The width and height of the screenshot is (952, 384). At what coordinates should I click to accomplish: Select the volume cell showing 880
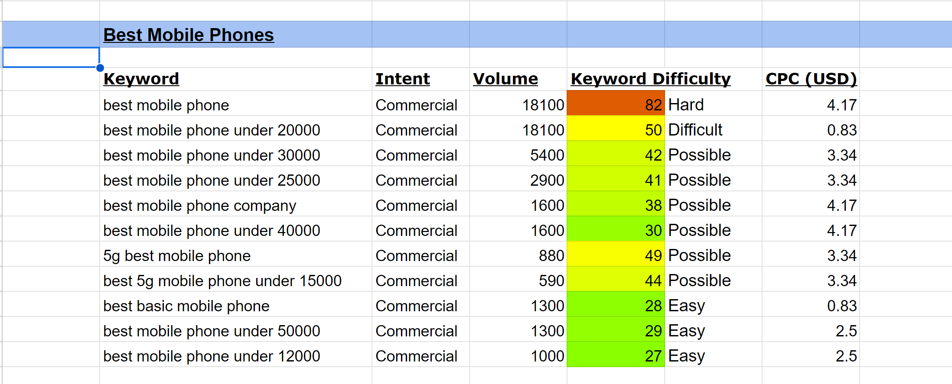518,255
